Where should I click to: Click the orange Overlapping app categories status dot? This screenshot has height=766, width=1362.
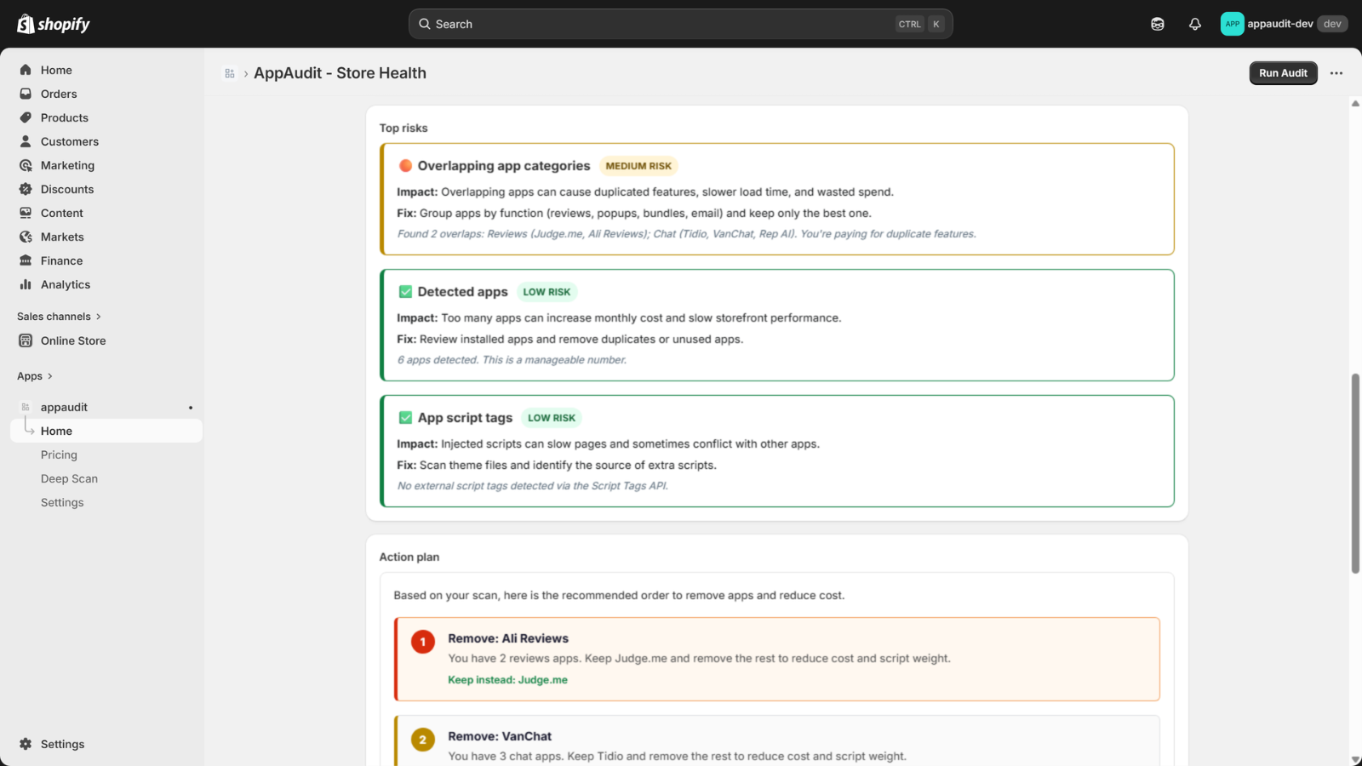(406, 166)
